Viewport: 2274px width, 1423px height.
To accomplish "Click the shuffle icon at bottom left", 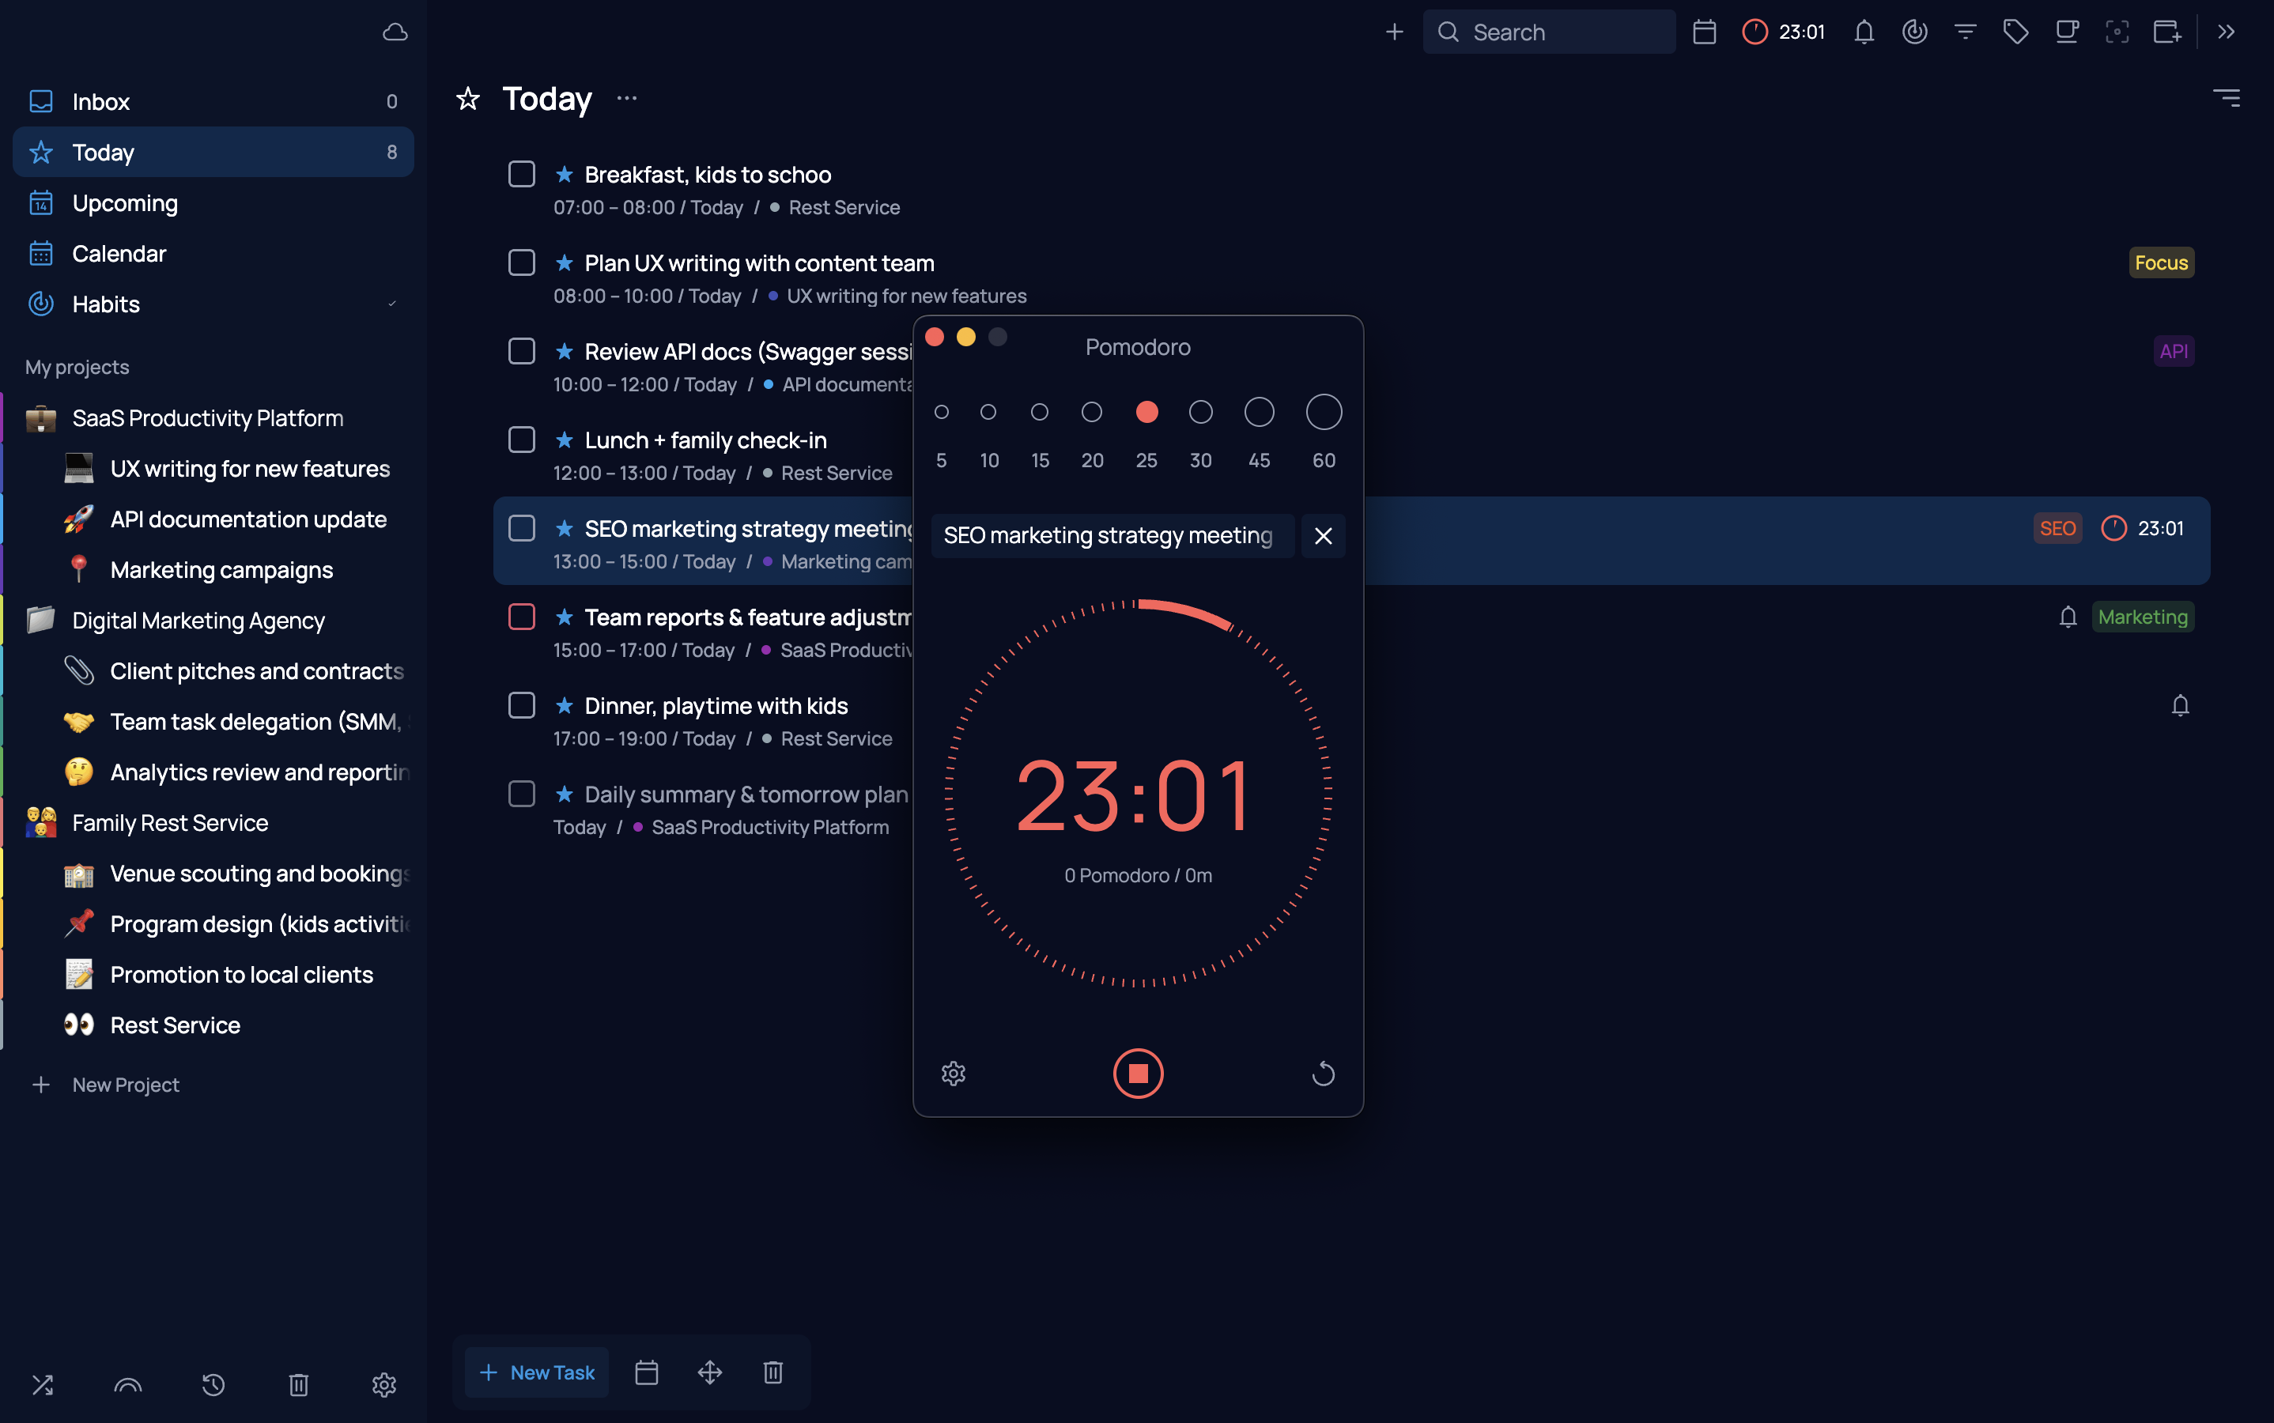I will point(43,1383).
